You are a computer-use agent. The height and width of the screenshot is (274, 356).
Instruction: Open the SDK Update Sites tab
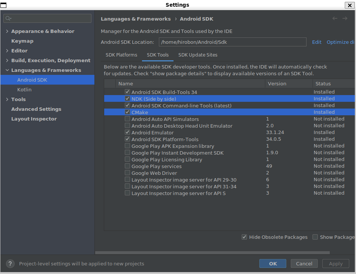[197, 55]
